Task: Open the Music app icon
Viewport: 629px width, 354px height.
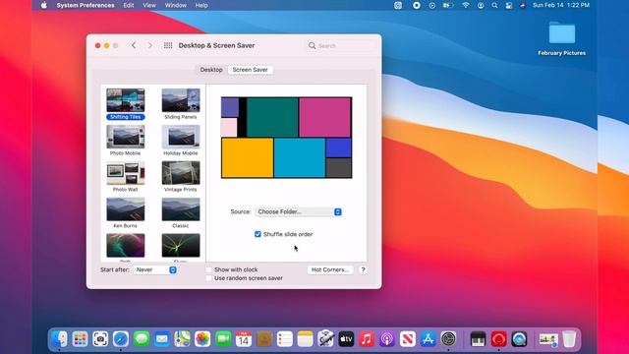Action: click(367, 339)
